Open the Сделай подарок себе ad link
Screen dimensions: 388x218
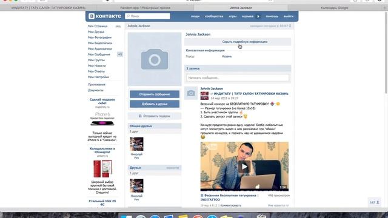[x=102, y=101]
